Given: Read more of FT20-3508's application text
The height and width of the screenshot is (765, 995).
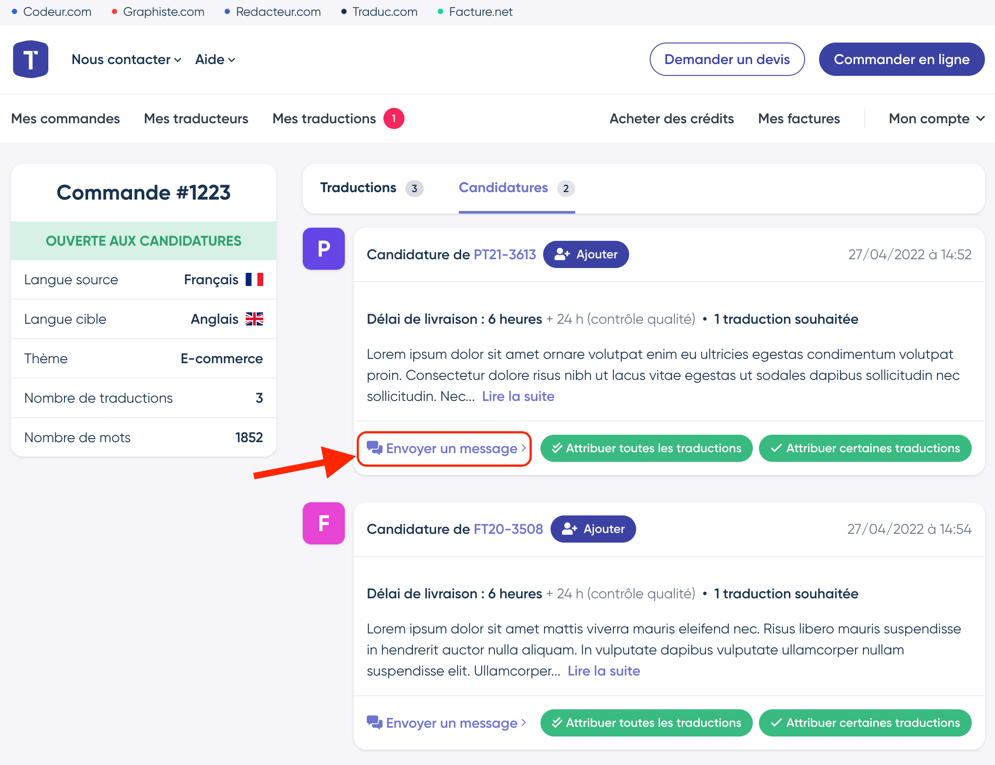Looking at the screenshot, I should click(603, 671).
